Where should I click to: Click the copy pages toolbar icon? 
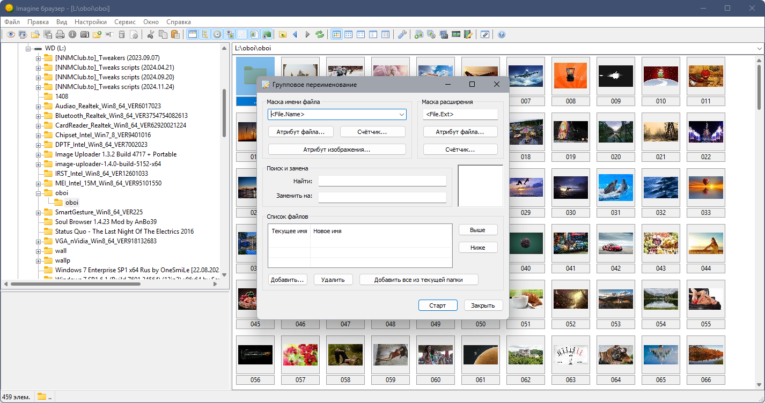163,34
